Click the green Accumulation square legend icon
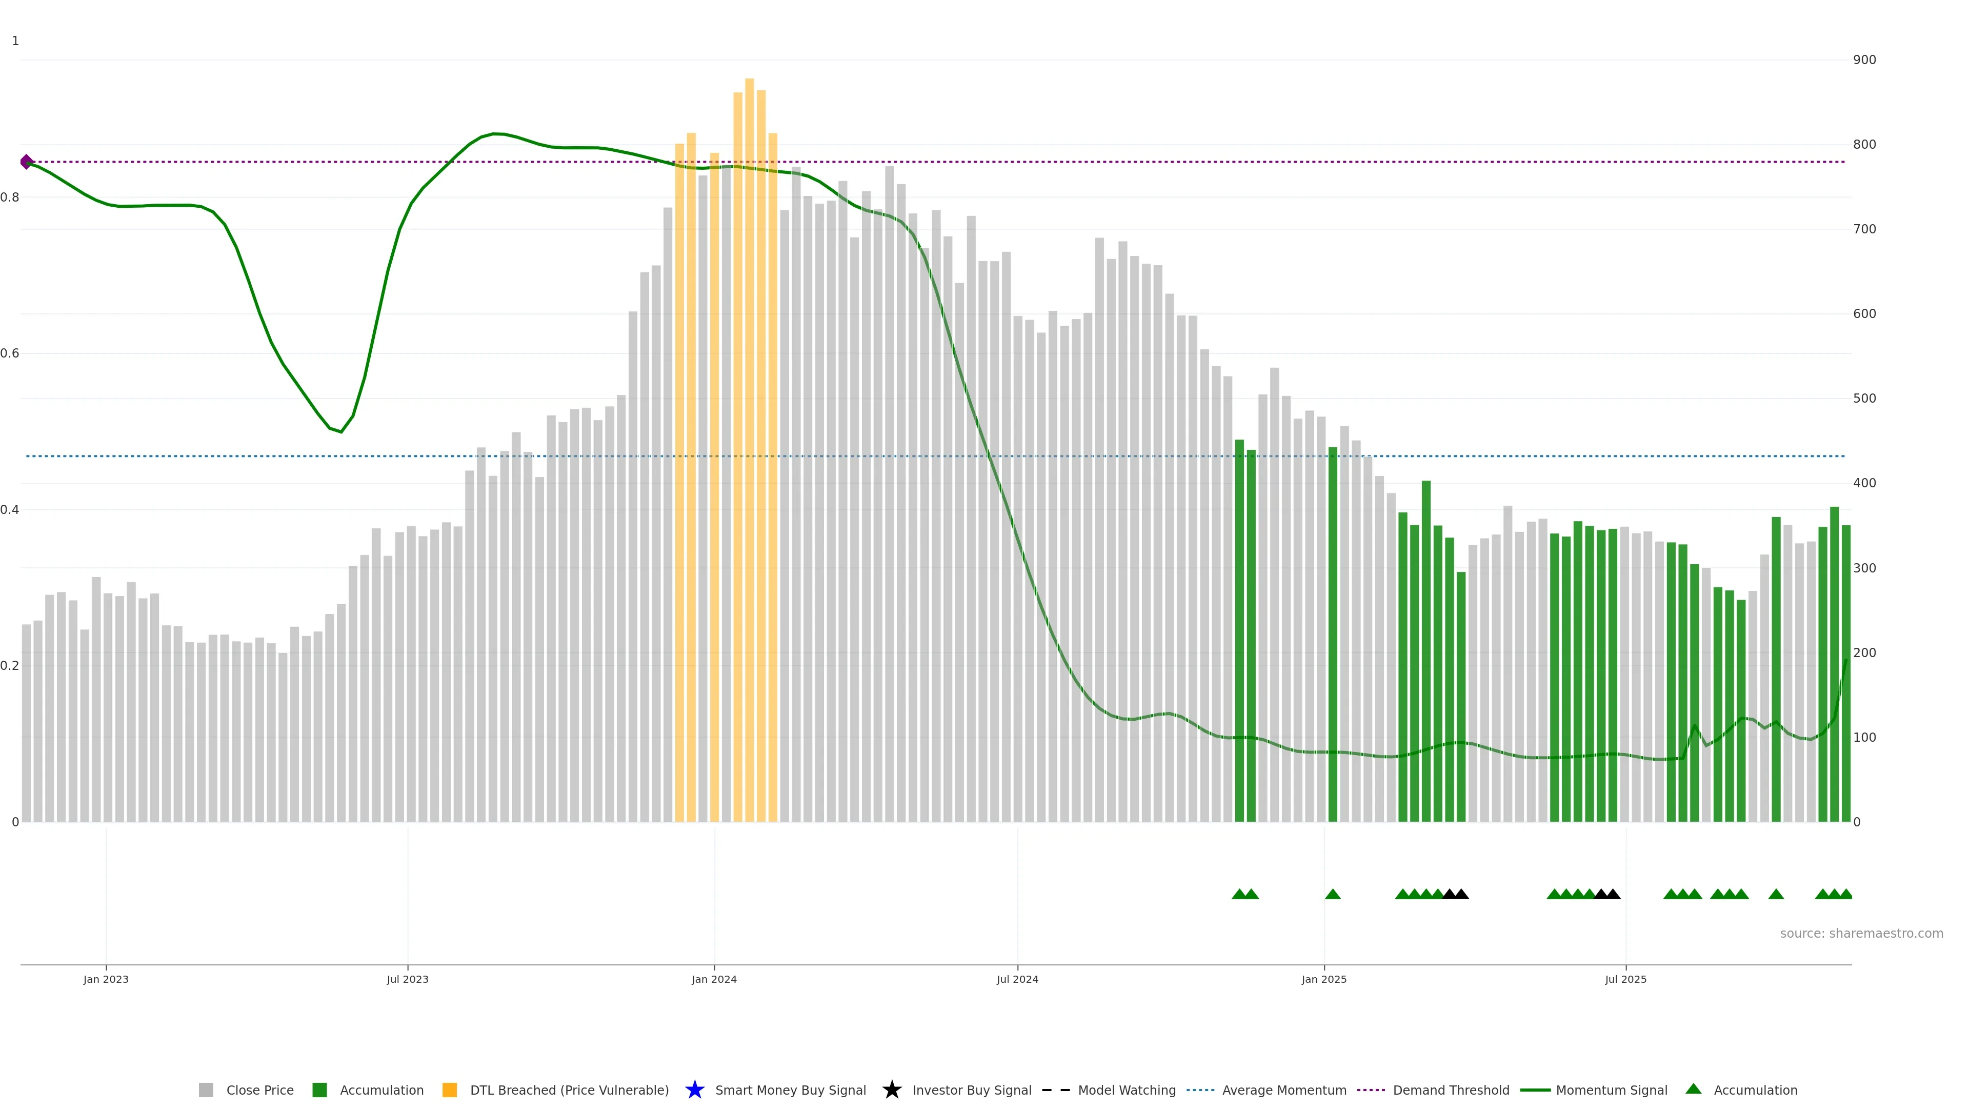Image resolution: width=1969 pixels, height=1108 pixels. [x=319, y=1090]
